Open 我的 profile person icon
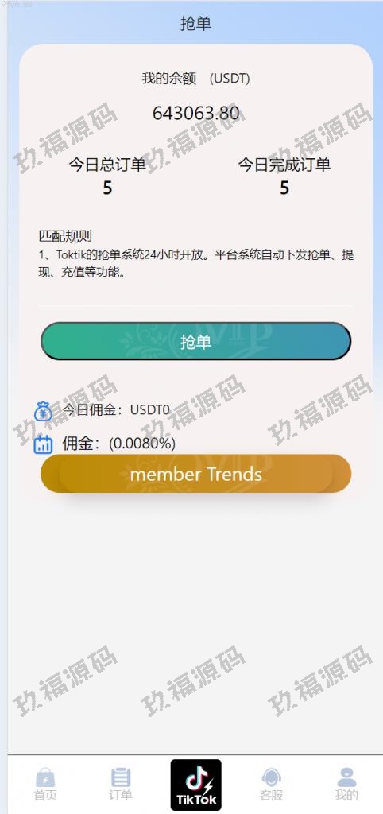This screenshot has height=814, width=383. (x=346, y=777)
